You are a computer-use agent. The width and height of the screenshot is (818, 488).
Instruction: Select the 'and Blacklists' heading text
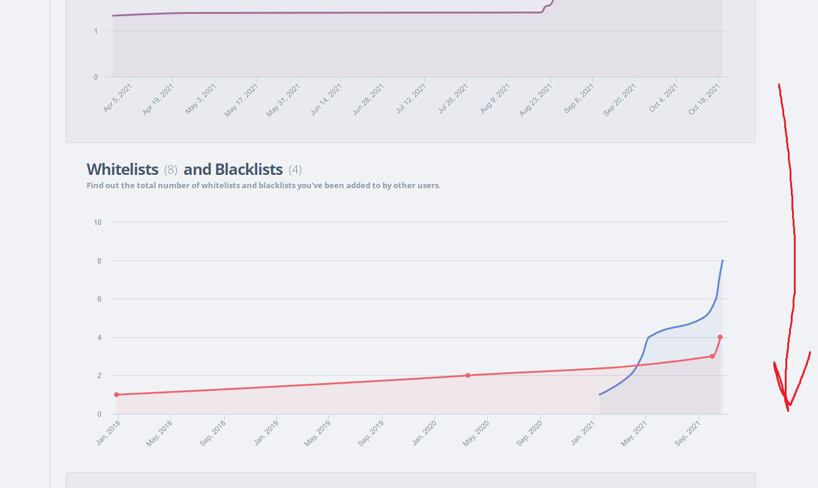coord(233,170)
